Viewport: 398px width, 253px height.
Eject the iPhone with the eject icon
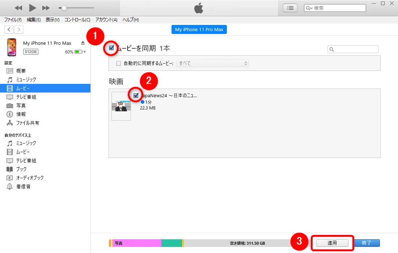pos(83,43)
